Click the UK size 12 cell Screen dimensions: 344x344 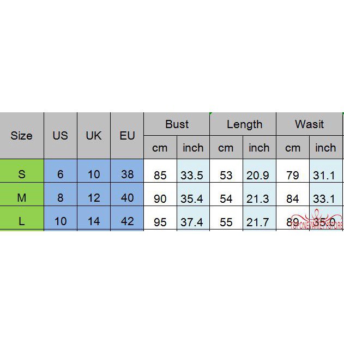tap(94, 198)
